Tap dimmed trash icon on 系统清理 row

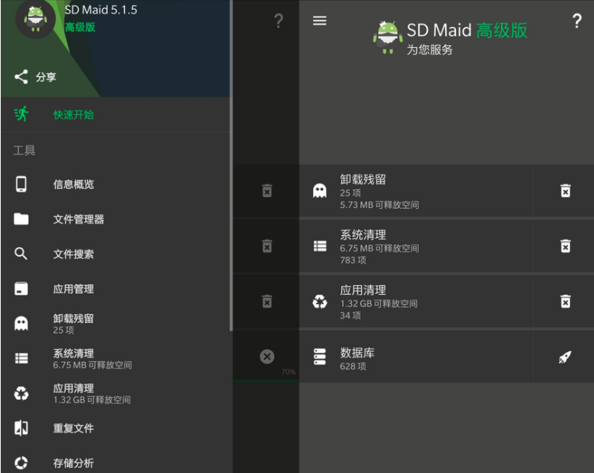point(267,246)
